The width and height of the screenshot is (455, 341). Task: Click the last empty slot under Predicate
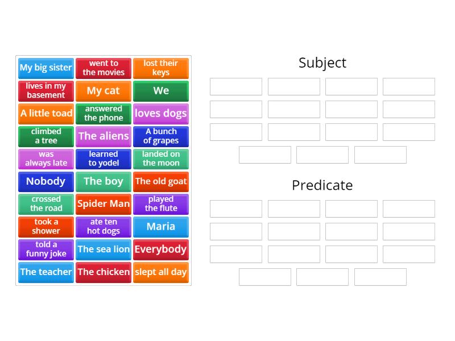(x=380, y=277)
